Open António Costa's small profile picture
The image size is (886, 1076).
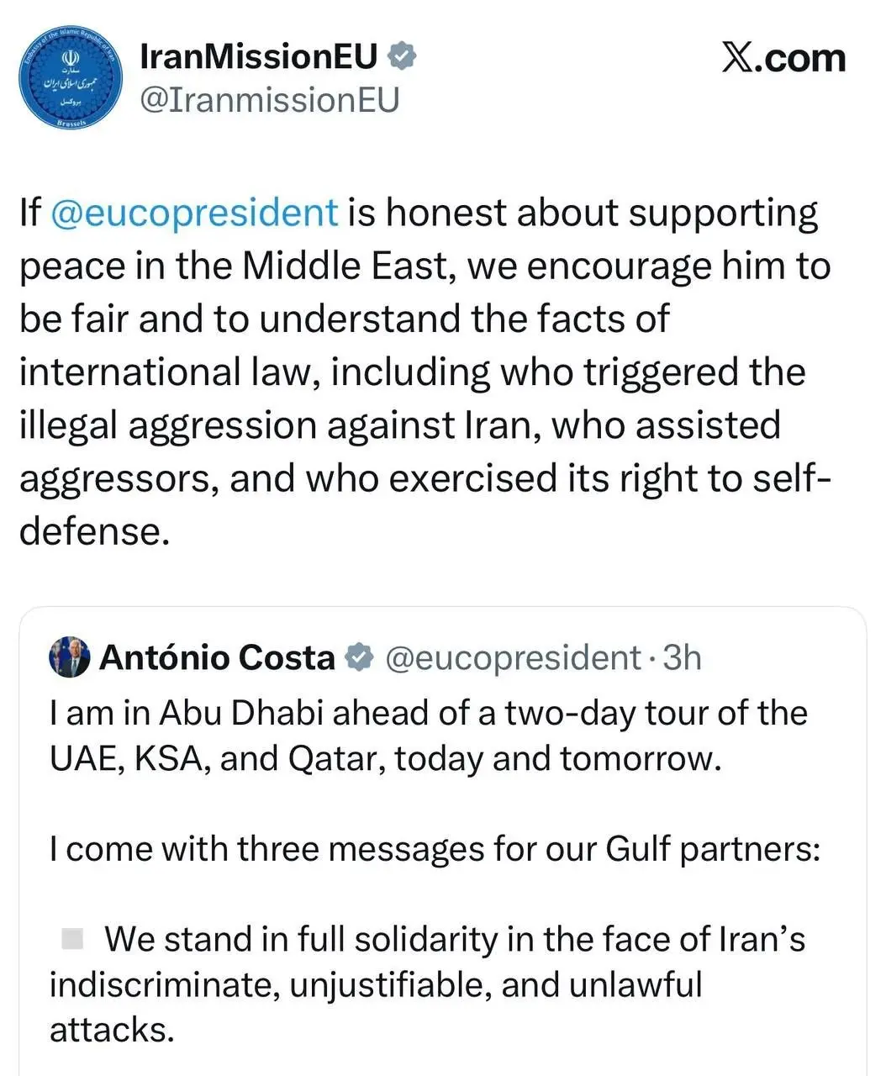(x=70, y=657)
